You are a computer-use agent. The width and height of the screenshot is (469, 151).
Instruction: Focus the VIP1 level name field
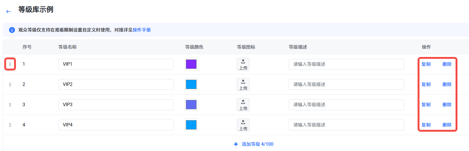coord(116,64)
